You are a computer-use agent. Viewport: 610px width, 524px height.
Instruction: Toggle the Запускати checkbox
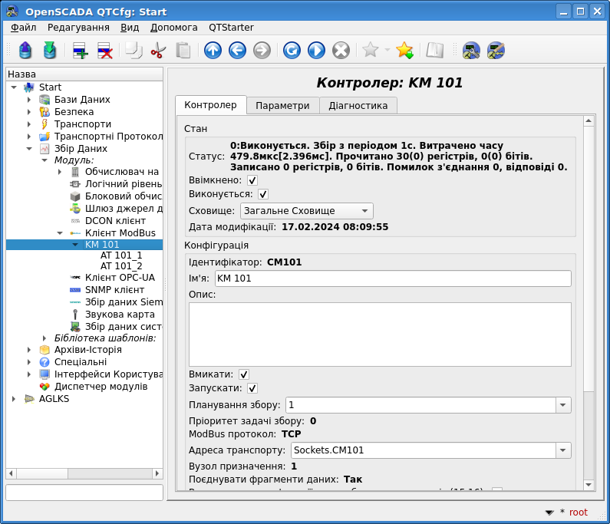coord(252,389)
